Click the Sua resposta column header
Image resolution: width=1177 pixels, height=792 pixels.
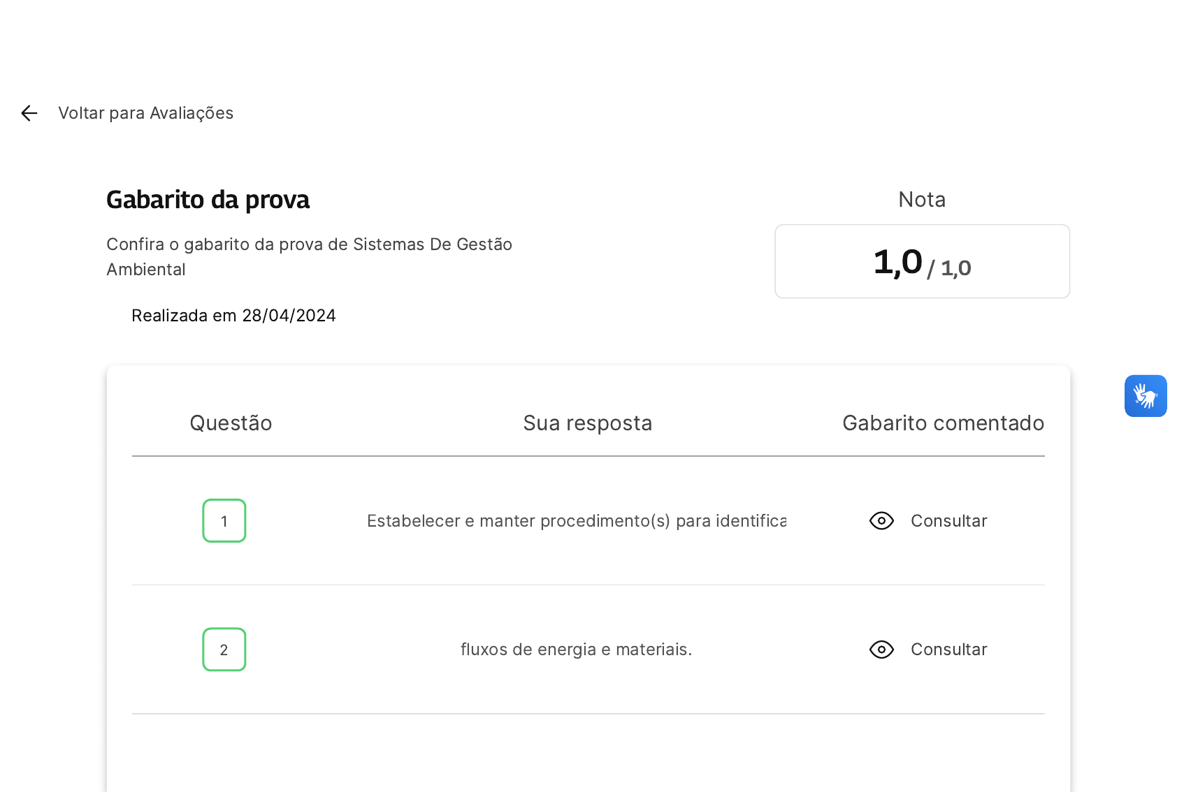[x=588, y=423]
